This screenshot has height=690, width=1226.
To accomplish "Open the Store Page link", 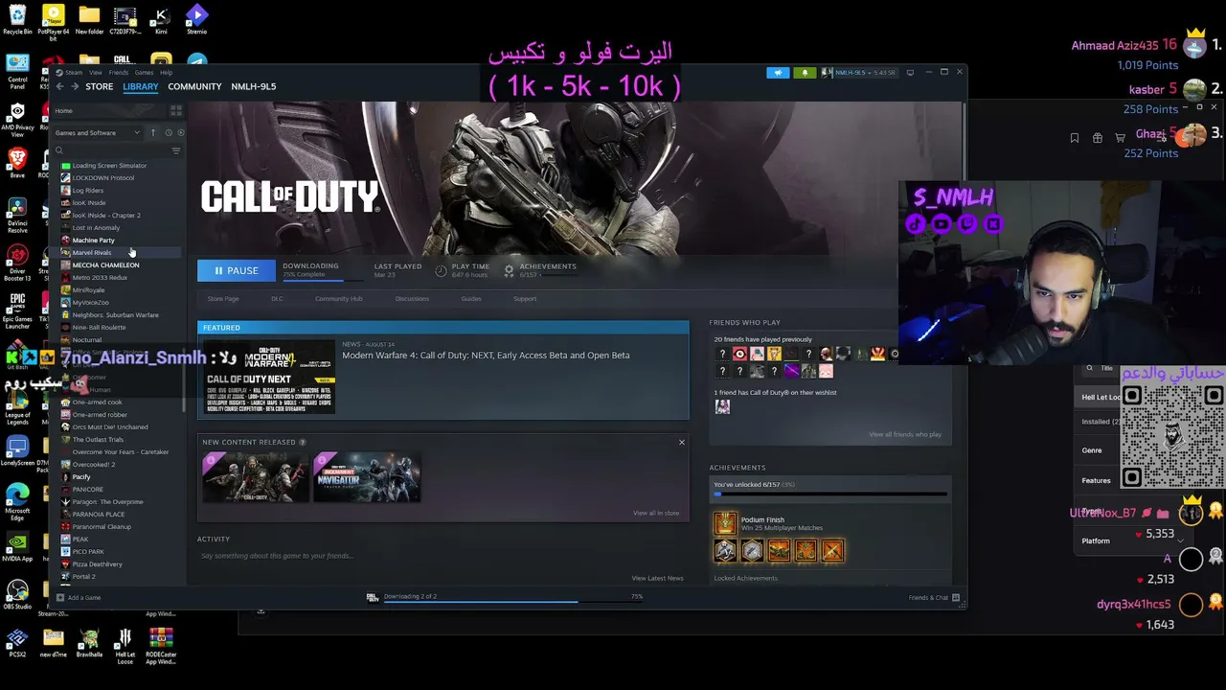I will [x=223, y=299].
